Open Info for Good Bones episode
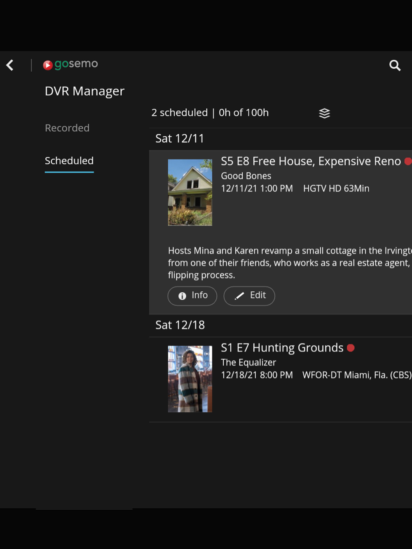 pos(192,296)
